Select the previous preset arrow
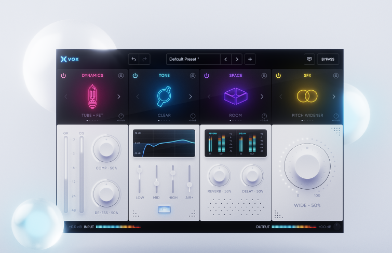Image resolution: width=392 pixels, height=253 pixels. (225, 59)
